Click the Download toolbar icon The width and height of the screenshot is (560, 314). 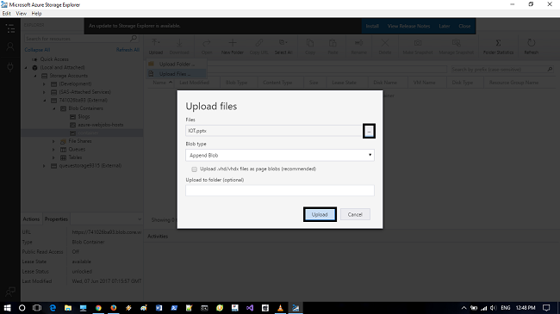179,43
